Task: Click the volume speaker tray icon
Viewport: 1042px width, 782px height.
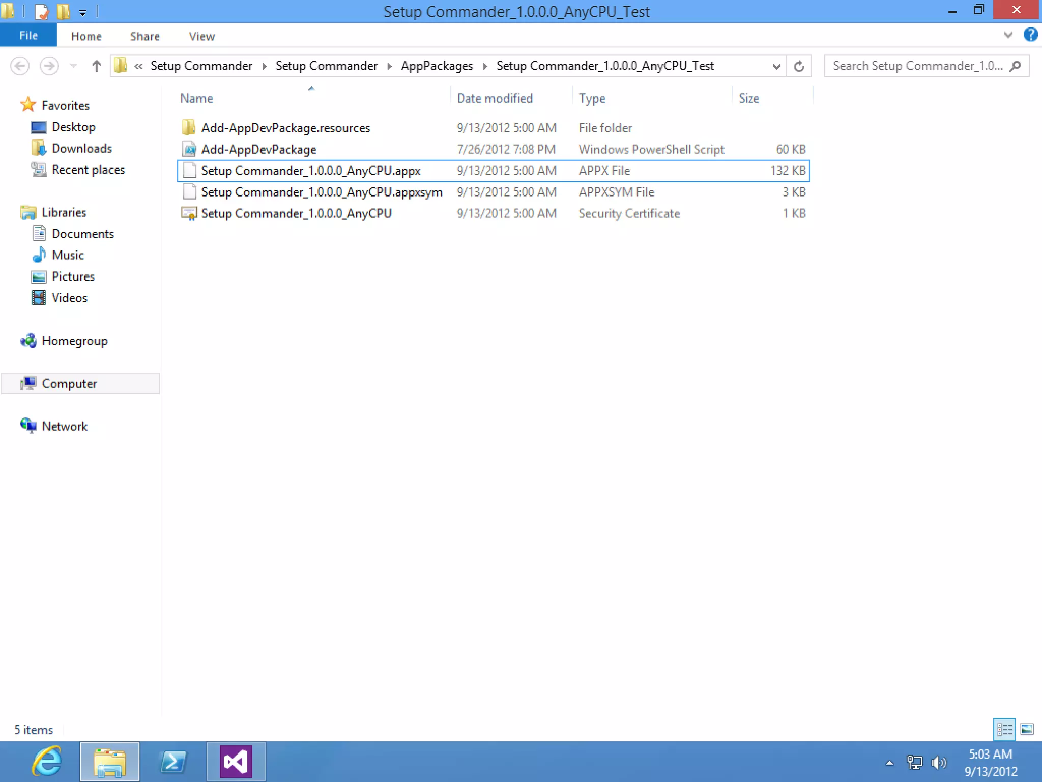Action: coord(939,762)
